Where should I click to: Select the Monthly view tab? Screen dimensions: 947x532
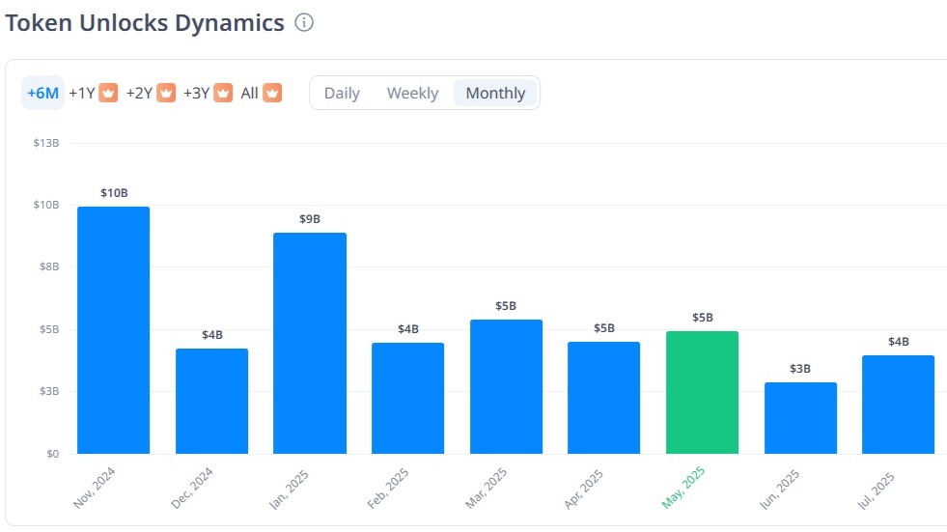pos(495,93)
